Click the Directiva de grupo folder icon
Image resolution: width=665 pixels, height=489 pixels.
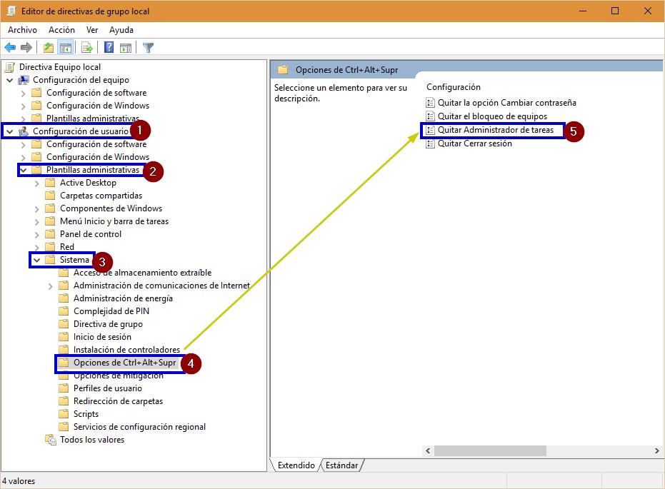pos(64,324)
